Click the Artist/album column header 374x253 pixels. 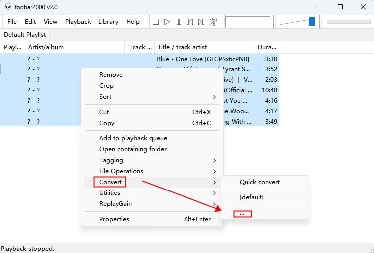[75, 47]
